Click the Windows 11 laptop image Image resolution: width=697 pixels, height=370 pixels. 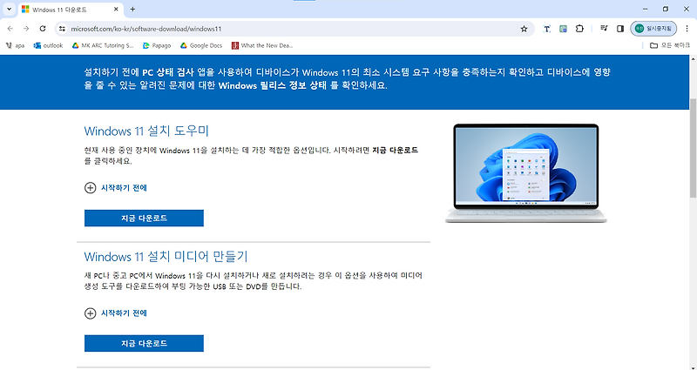tap(526, 173)
